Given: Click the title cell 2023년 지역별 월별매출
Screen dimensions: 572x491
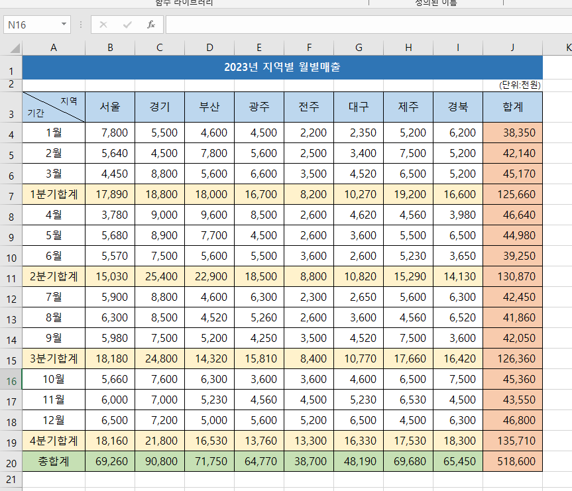Looking at the screenshot, I should click(282, 67).
